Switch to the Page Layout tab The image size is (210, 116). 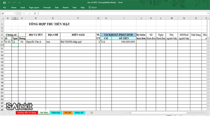tap(34, 7)
